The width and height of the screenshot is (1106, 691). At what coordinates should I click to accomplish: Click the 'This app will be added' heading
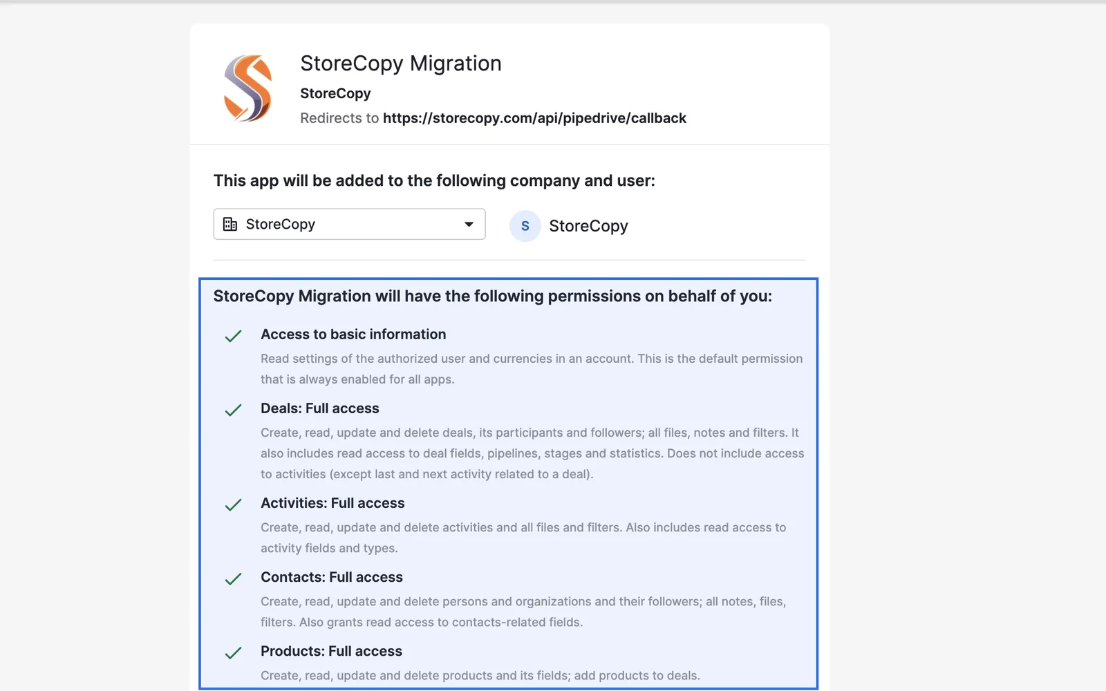pyautogui.click(x=434, y=181)
